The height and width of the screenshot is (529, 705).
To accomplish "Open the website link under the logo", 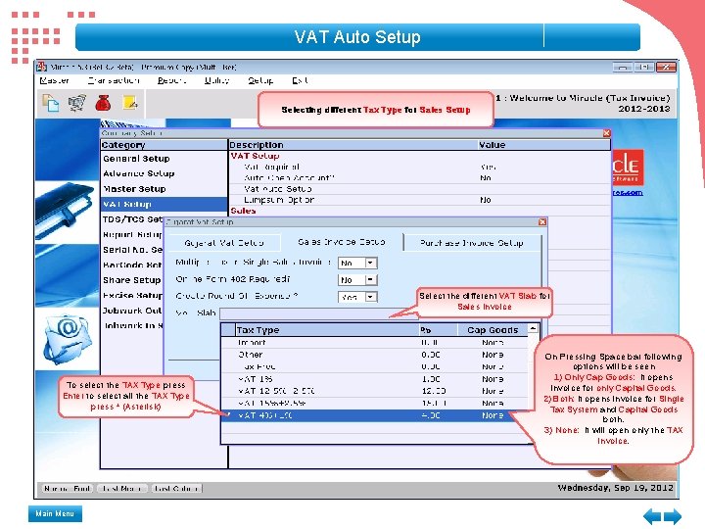I will 628,193.
